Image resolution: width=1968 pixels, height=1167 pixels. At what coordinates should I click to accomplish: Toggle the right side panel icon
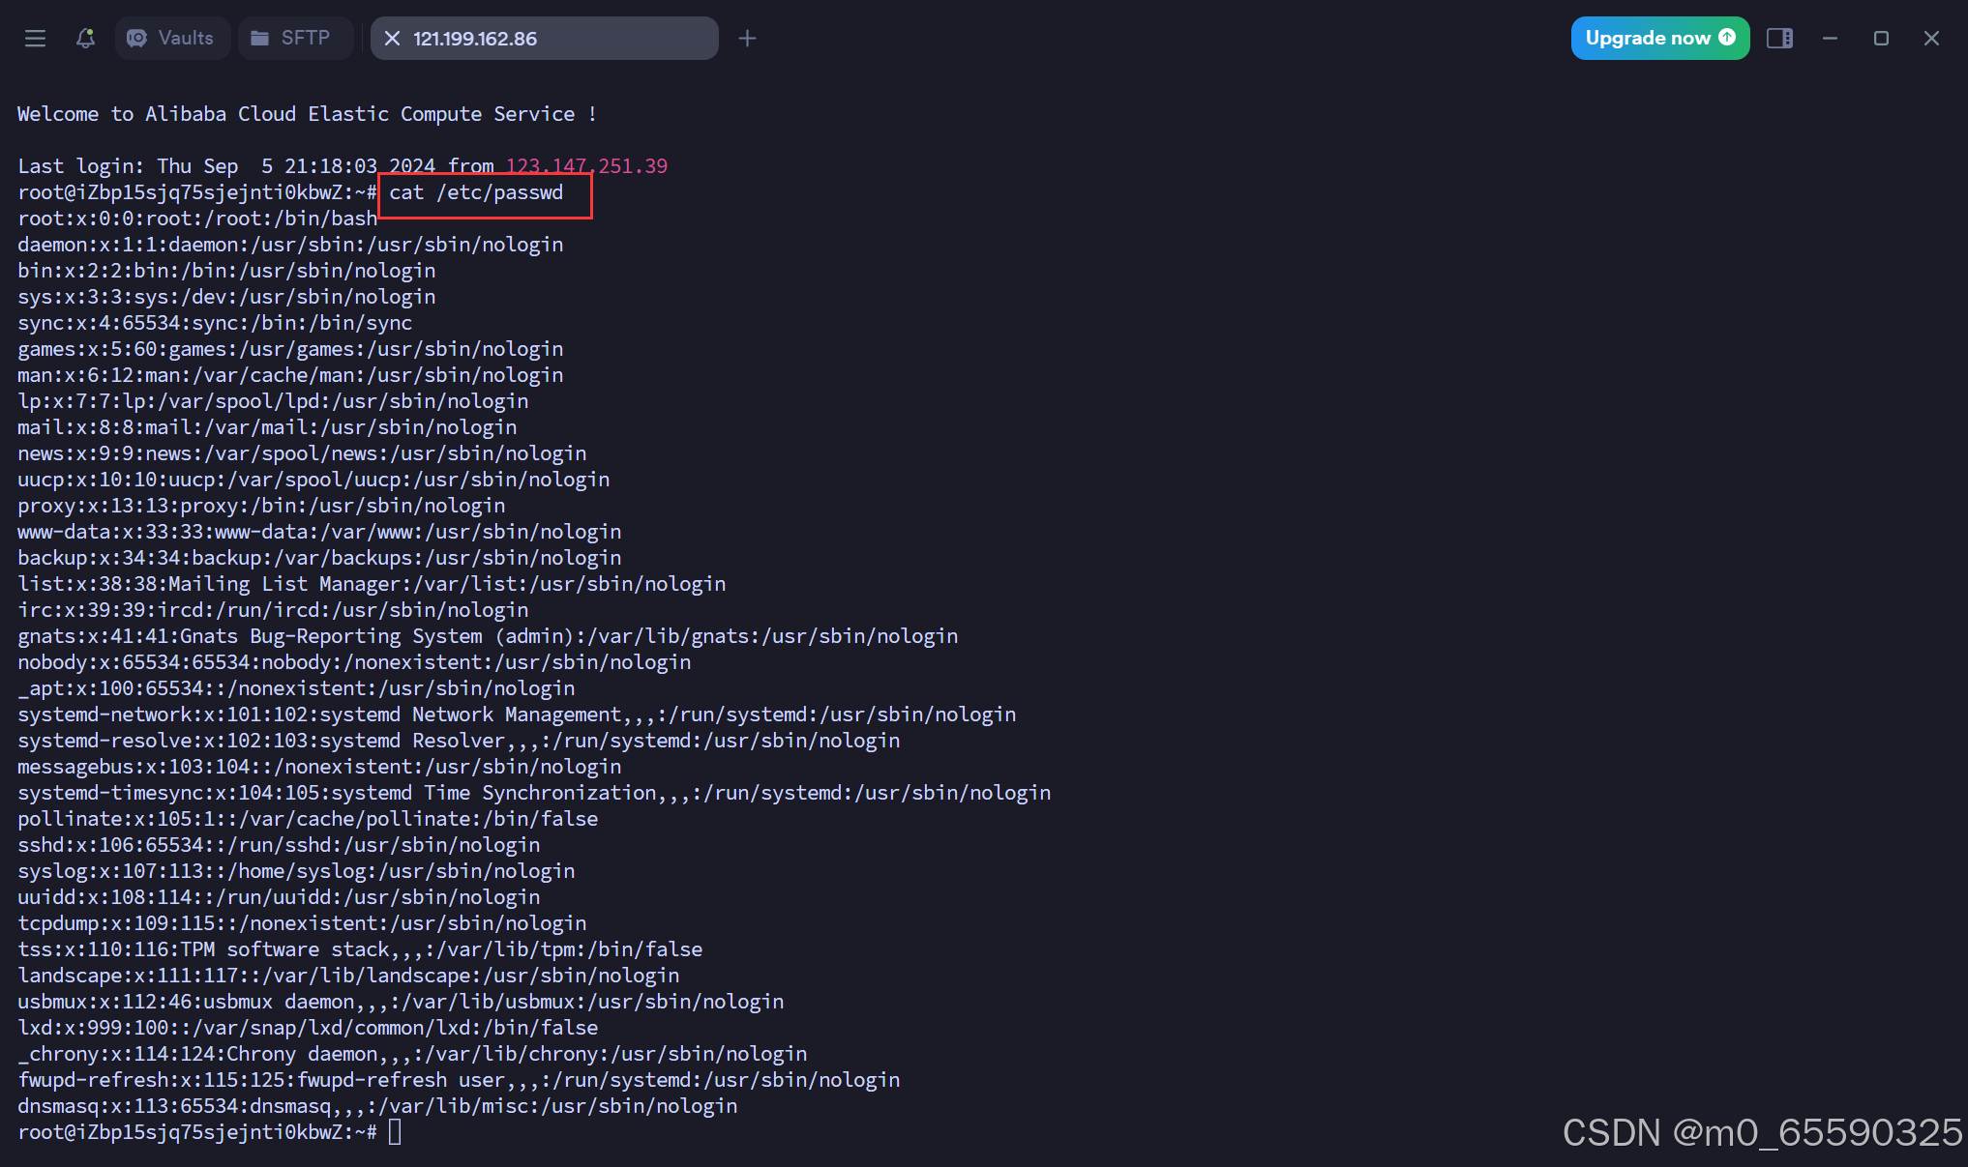1779,39
